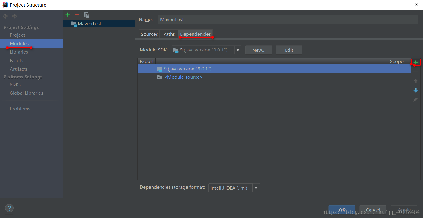Open the Dependencies storage format dropdown

coord(256,188)
